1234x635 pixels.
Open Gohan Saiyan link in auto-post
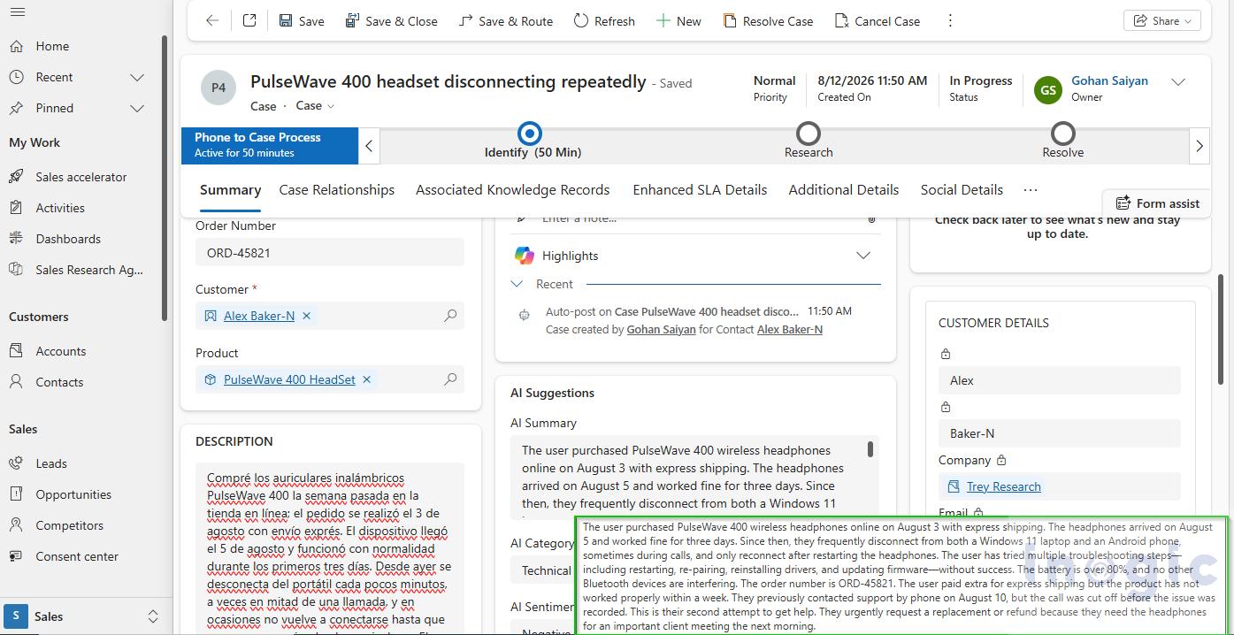coord(661,330)
